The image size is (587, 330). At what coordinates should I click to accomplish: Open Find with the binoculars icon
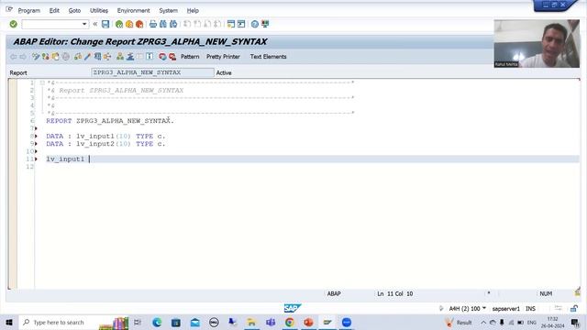pos(163,24)
